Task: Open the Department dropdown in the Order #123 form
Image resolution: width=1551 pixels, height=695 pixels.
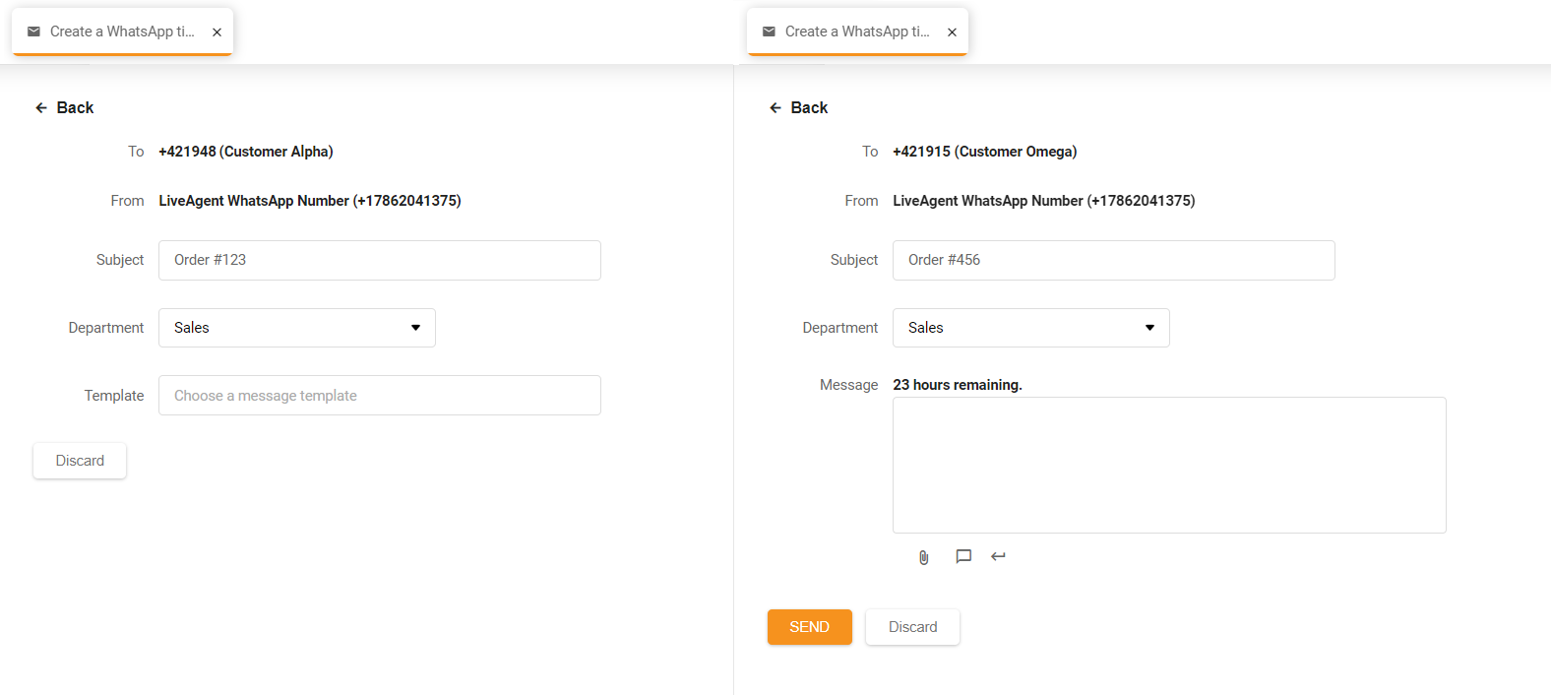Action: [296, 328]
